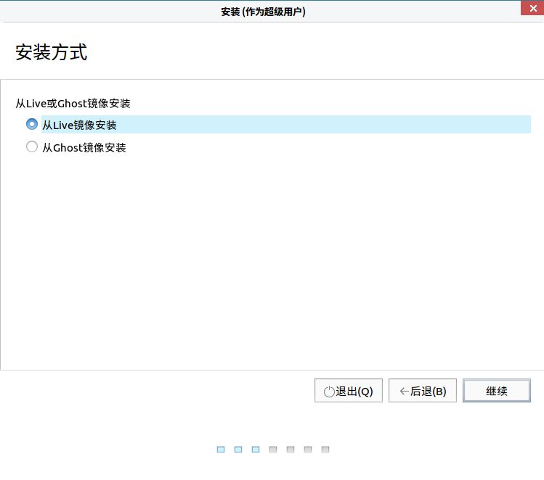Click the 继续 button
544x480 pixels.
(497, 391)
